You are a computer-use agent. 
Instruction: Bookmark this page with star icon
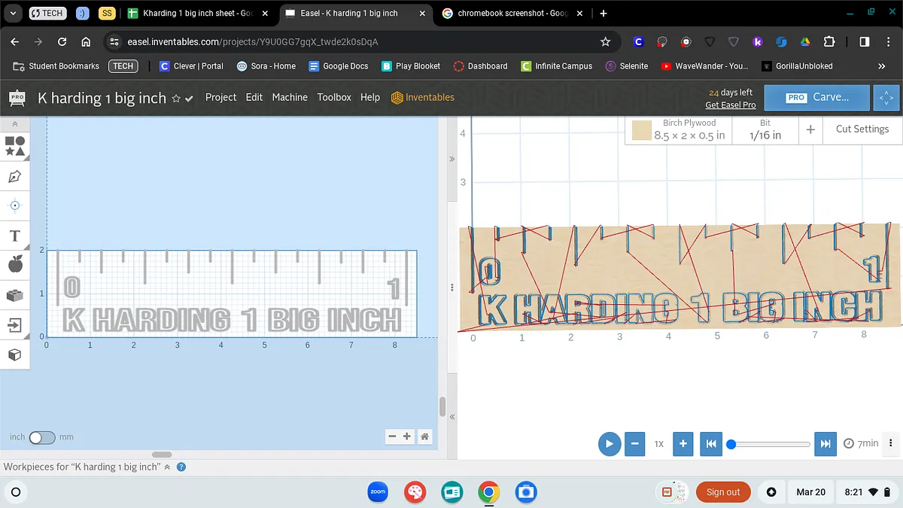click(605, 42)
